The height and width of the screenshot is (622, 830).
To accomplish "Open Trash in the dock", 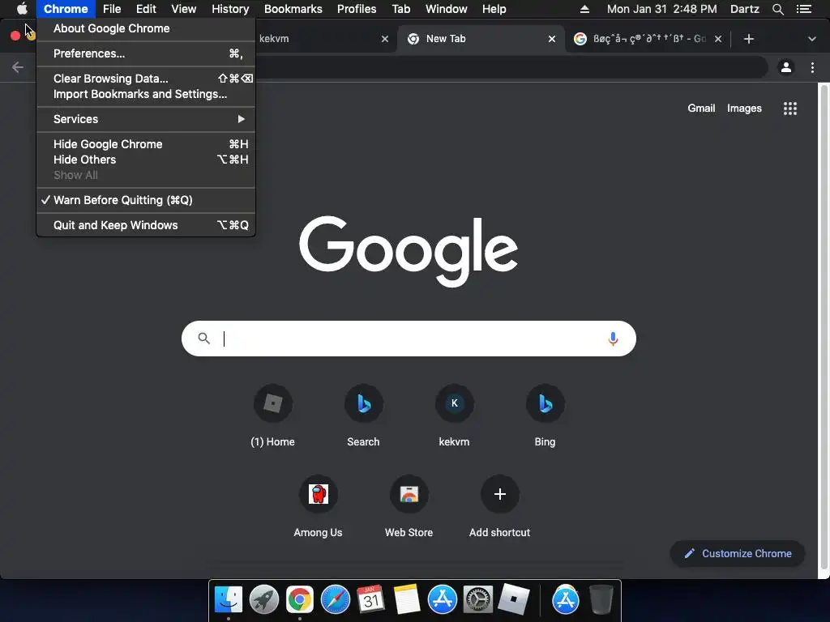I will tap(601, 599).
